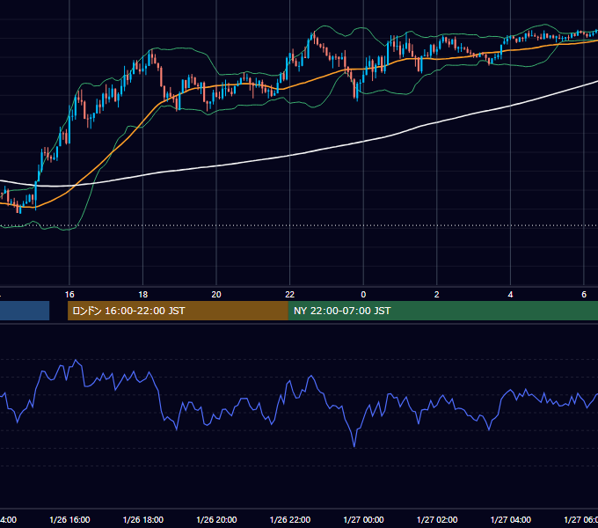Click the 1/27 04:00 time label

511,519
